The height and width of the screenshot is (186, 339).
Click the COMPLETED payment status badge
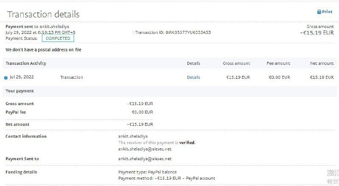pos(58,38)
